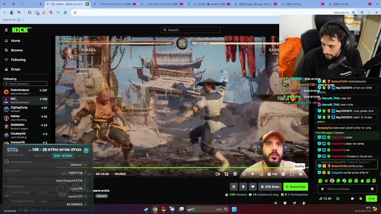Open the browser extensions puzzle icon
The width and height of the screenshot is (381, 214).
point(29,12)
